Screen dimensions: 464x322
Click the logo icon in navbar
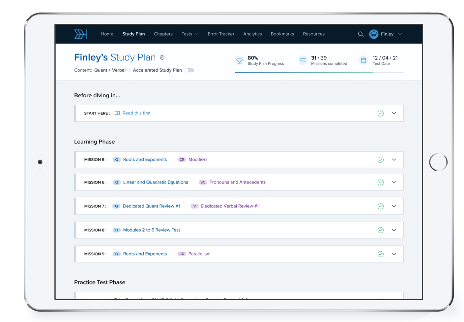click(81, 34)
